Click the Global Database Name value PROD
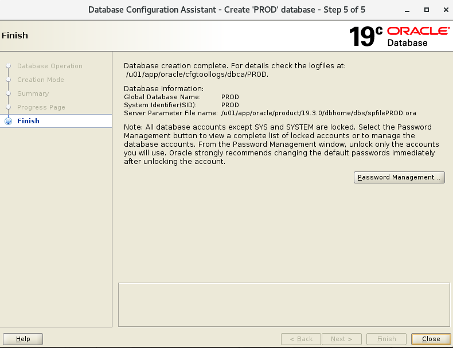The height and width of the screenshot is (348, 453). pos(230,97)
